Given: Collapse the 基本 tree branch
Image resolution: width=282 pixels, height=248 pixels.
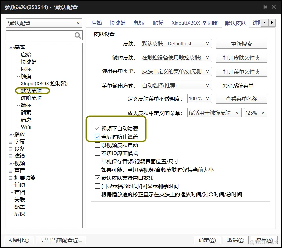Looking at the screenshot, I should pyautogui.click(x=11, y=47).
